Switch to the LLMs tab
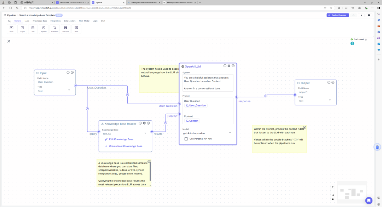Screen dimensions: 382x207 point(27,21)
